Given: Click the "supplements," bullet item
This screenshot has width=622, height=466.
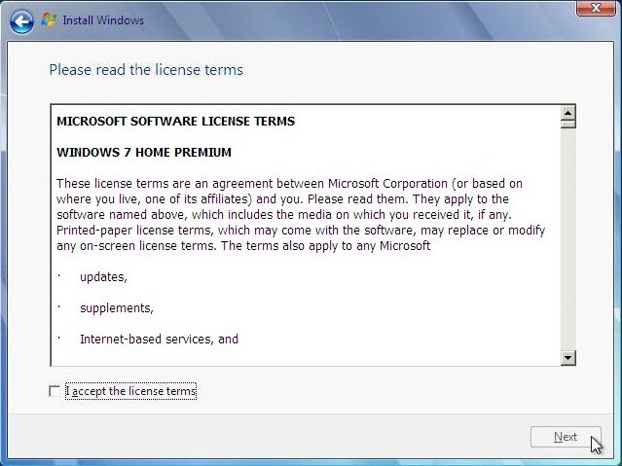Looking at the screenshot, I should pyautogui.click(x=117, y=308).
